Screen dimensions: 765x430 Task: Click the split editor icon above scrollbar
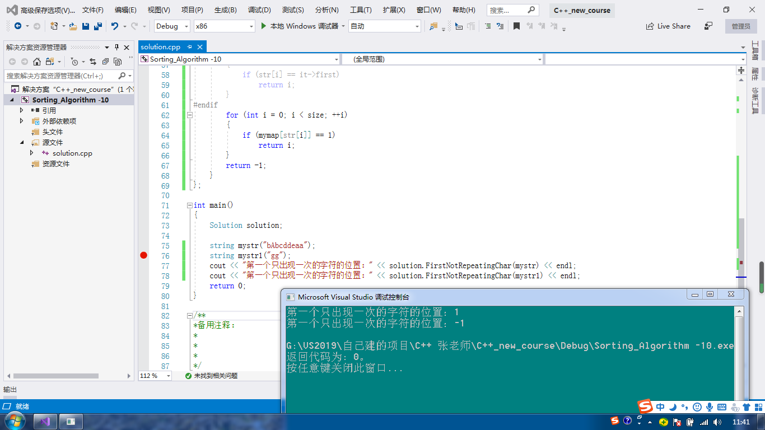pos(741,70)
